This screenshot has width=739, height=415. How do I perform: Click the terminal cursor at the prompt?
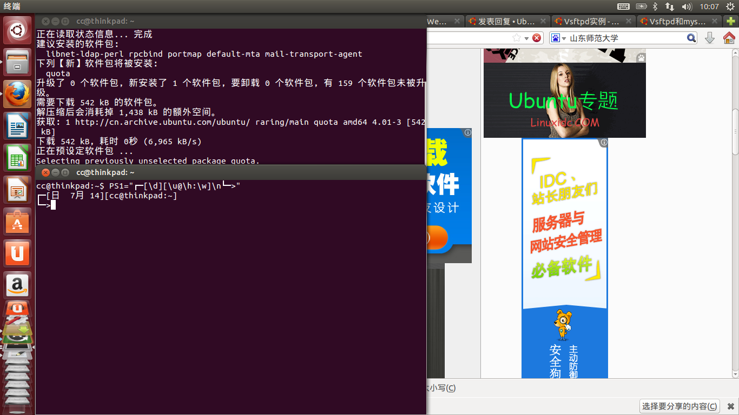[53, 205]
